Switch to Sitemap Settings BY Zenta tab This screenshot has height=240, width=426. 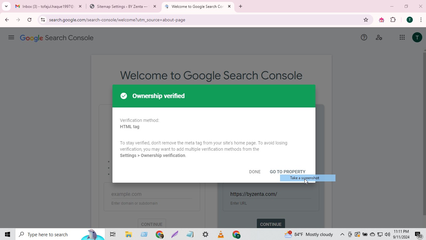tap(123, 6)
